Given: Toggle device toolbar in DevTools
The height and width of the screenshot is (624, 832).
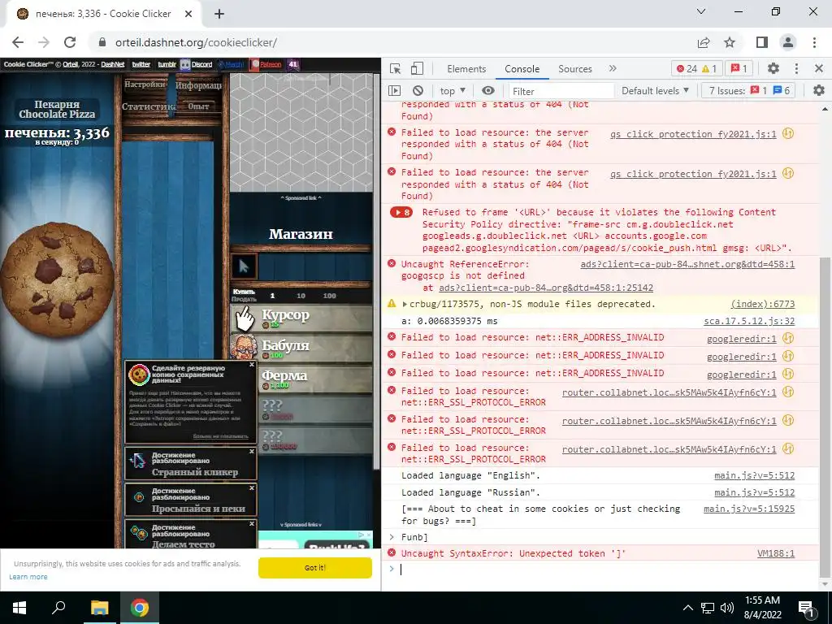Looking at the screenshot, I should pos(417,69).
